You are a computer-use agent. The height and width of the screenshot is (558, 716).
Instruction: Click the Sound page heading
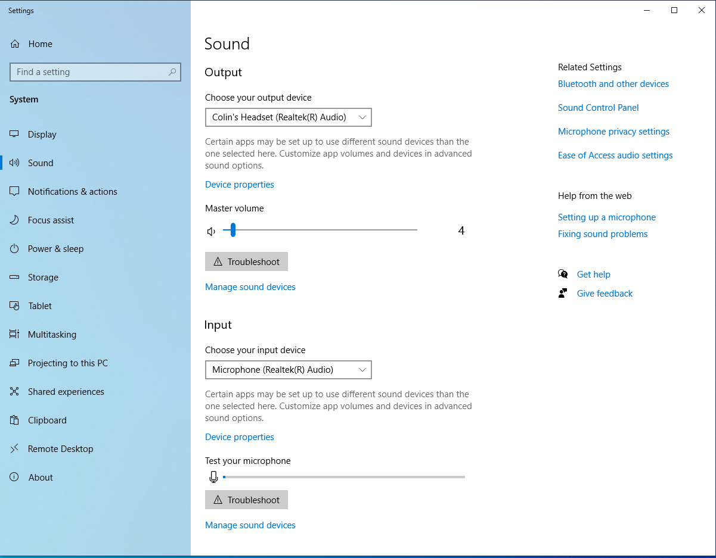tap(227, 44)
